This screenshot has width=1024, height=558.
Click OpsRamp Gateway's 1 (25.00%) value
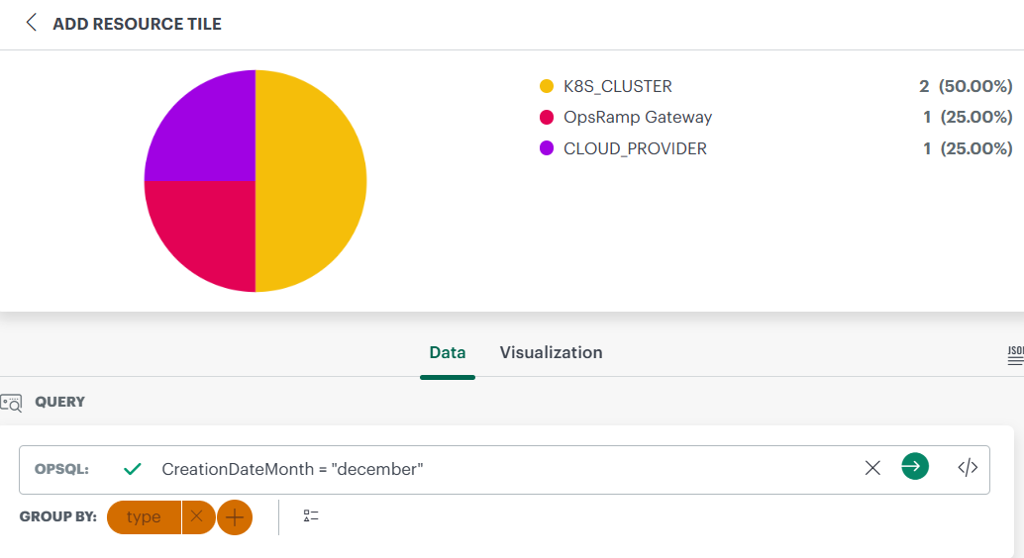tap(968, 118)
